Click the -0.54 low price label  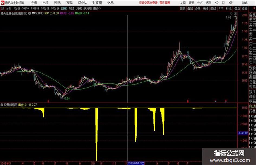pos(67,98)
